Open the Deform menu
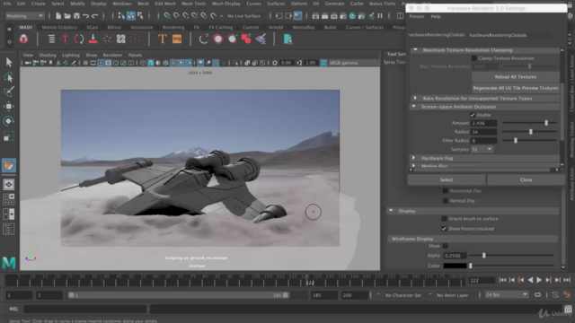575x323 pixels. click(x=299, y=4)
